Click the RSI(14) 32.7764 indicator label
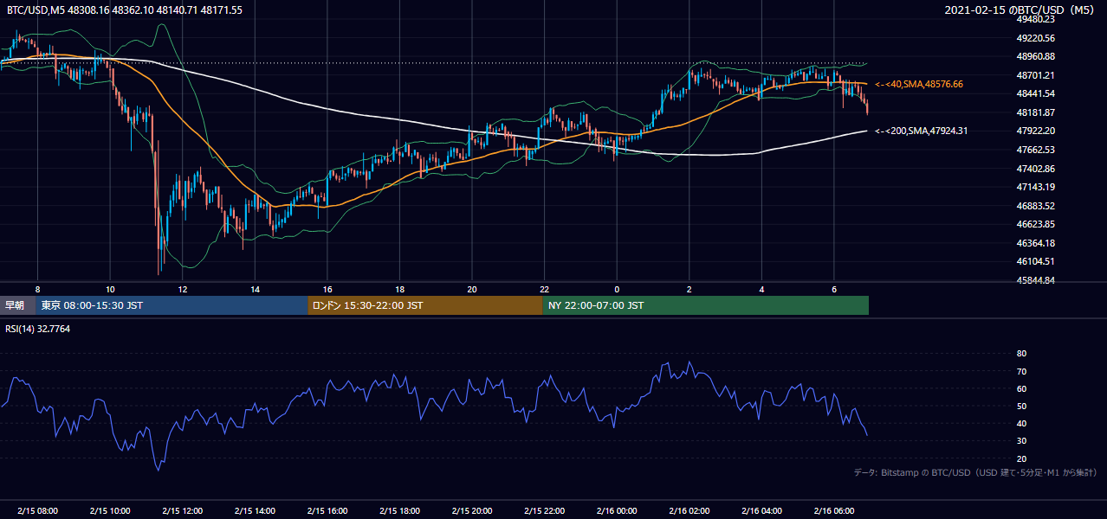Image resolution: width=1107 pixels, height=519 pixels. [39, 330]
